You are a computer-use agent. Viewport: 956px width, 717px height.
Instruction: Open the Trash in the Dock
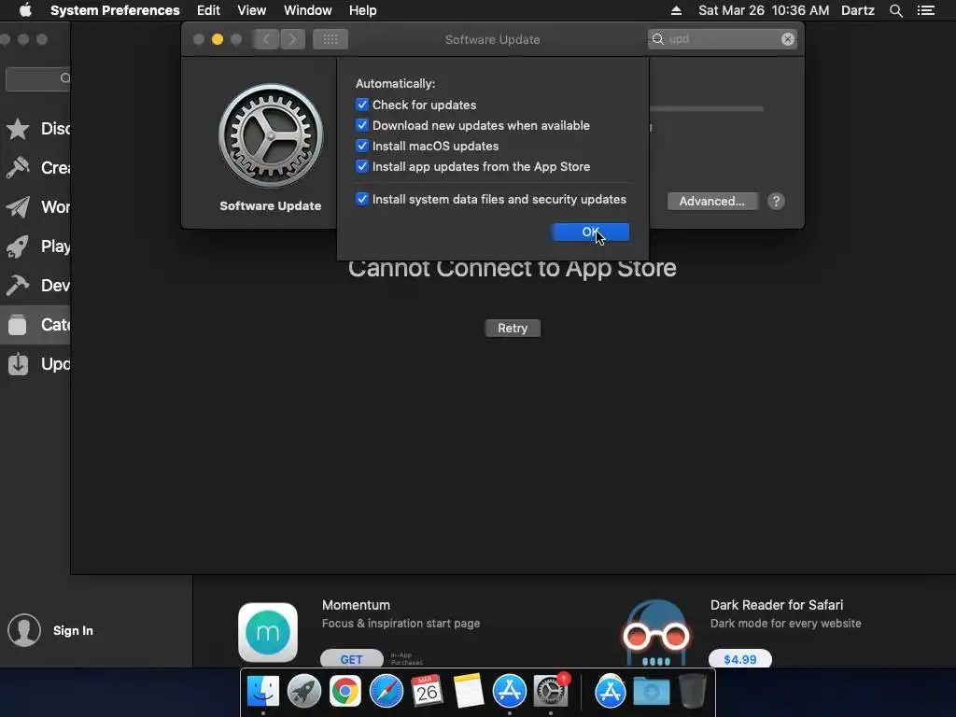click(x=692, y=692)
